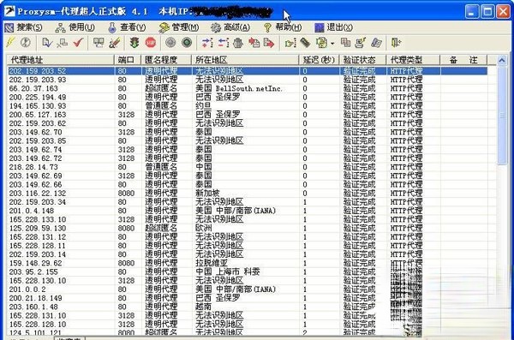Click the lightning bolt toolbar icon
The width and height of the screenshot is (514, 340).
10,43
